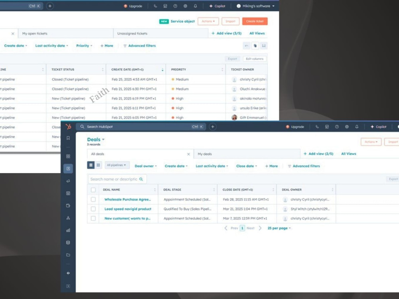The width and height of the screenshot is (399, 299).
Task: Open Advanced filters in Deals window
Action: click(304, 166)
